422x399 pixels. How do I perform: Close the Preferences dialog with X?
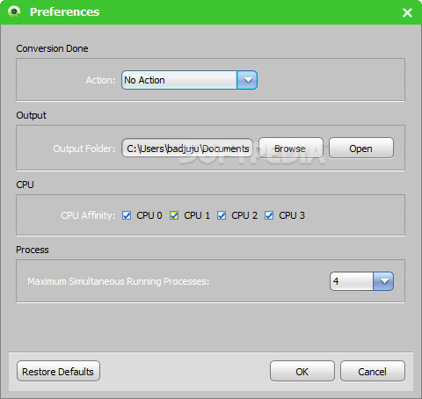pyautogui.click(x=407, y=12)
